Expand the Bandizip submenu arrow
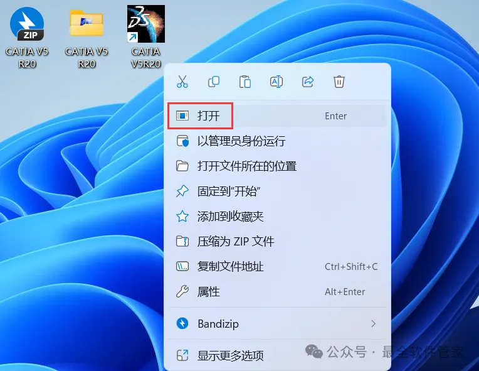Screen dimensions: 479x371 pos(373,323)
